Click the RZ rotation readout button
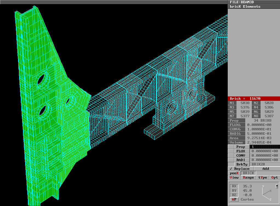This screenshot has height=206, width=280. 234,195
